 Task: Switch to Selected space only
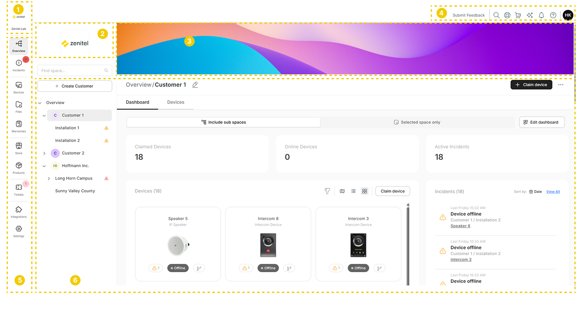(x=417, y=122)
